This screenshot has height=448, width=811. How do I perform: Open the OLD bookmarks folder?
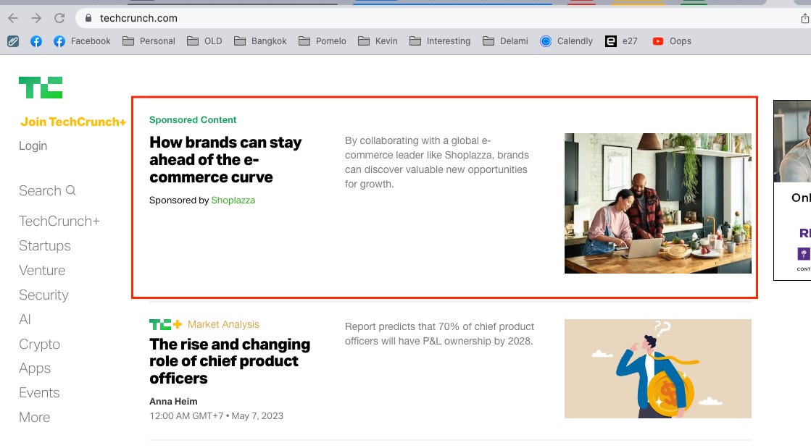[x=204, y=41]
